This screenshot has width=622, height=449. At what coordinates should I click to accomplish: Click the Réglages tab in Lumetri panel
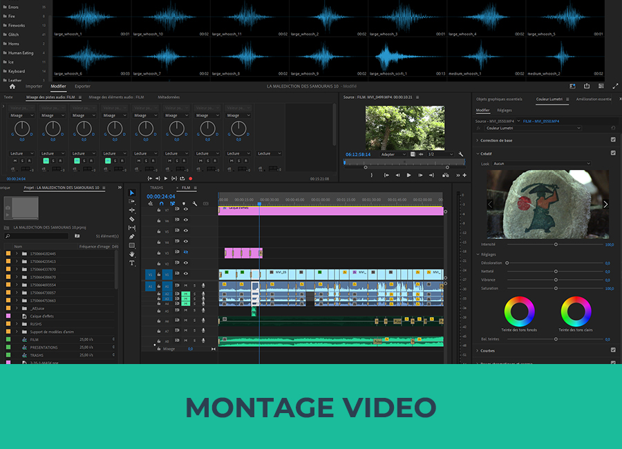point(505,110)
